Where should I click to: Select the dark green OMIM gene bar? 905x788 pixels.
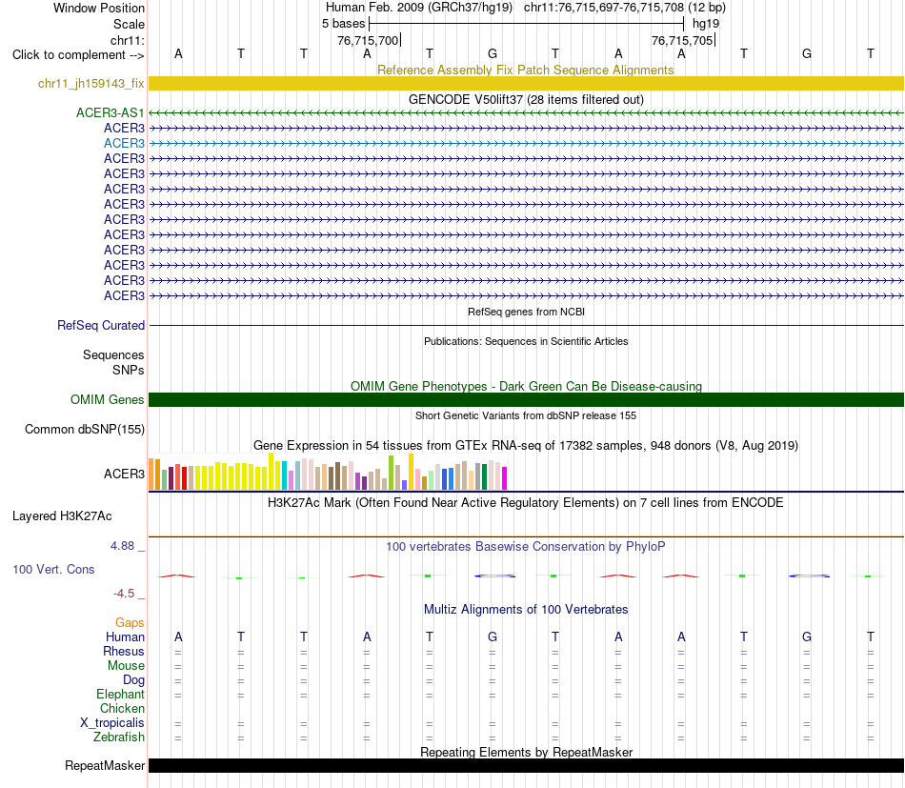(x=526, y=399)
